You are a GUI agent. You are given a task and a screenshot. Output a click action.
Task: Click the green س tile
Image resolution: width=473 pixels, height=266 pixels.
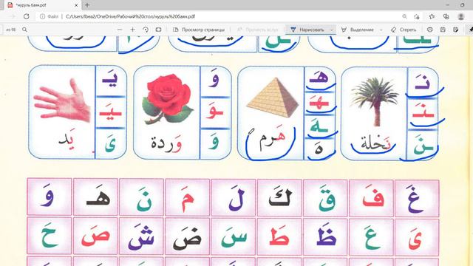point(234,236)
